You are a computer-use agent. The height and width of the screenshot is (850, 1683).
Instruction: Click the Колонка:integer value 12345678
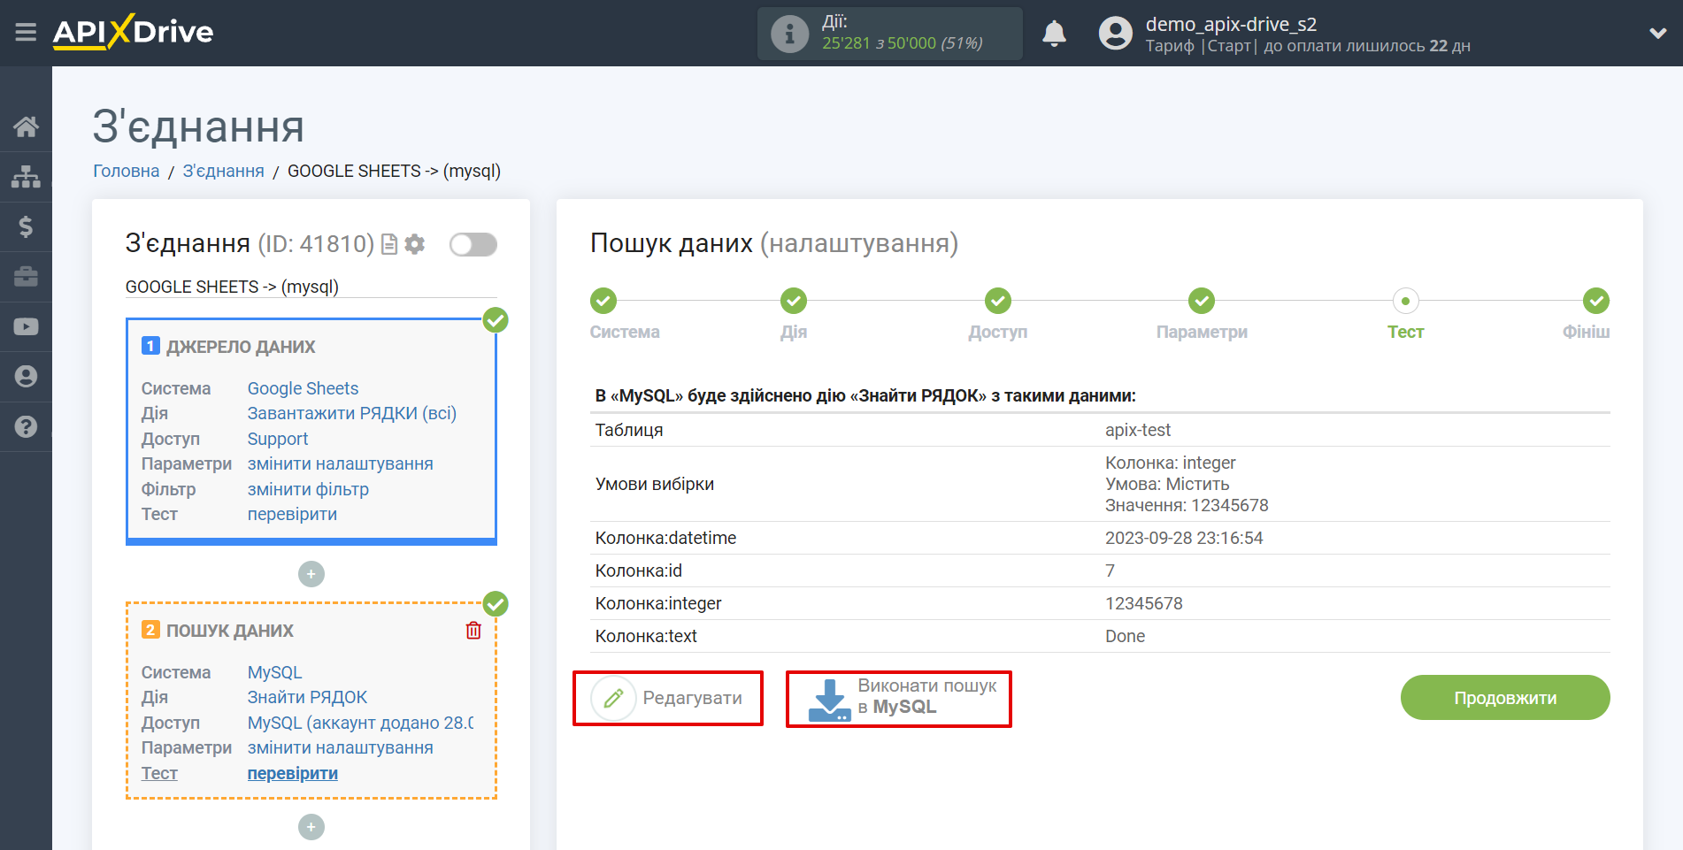pyautogui.click(x=1144, y=603)
